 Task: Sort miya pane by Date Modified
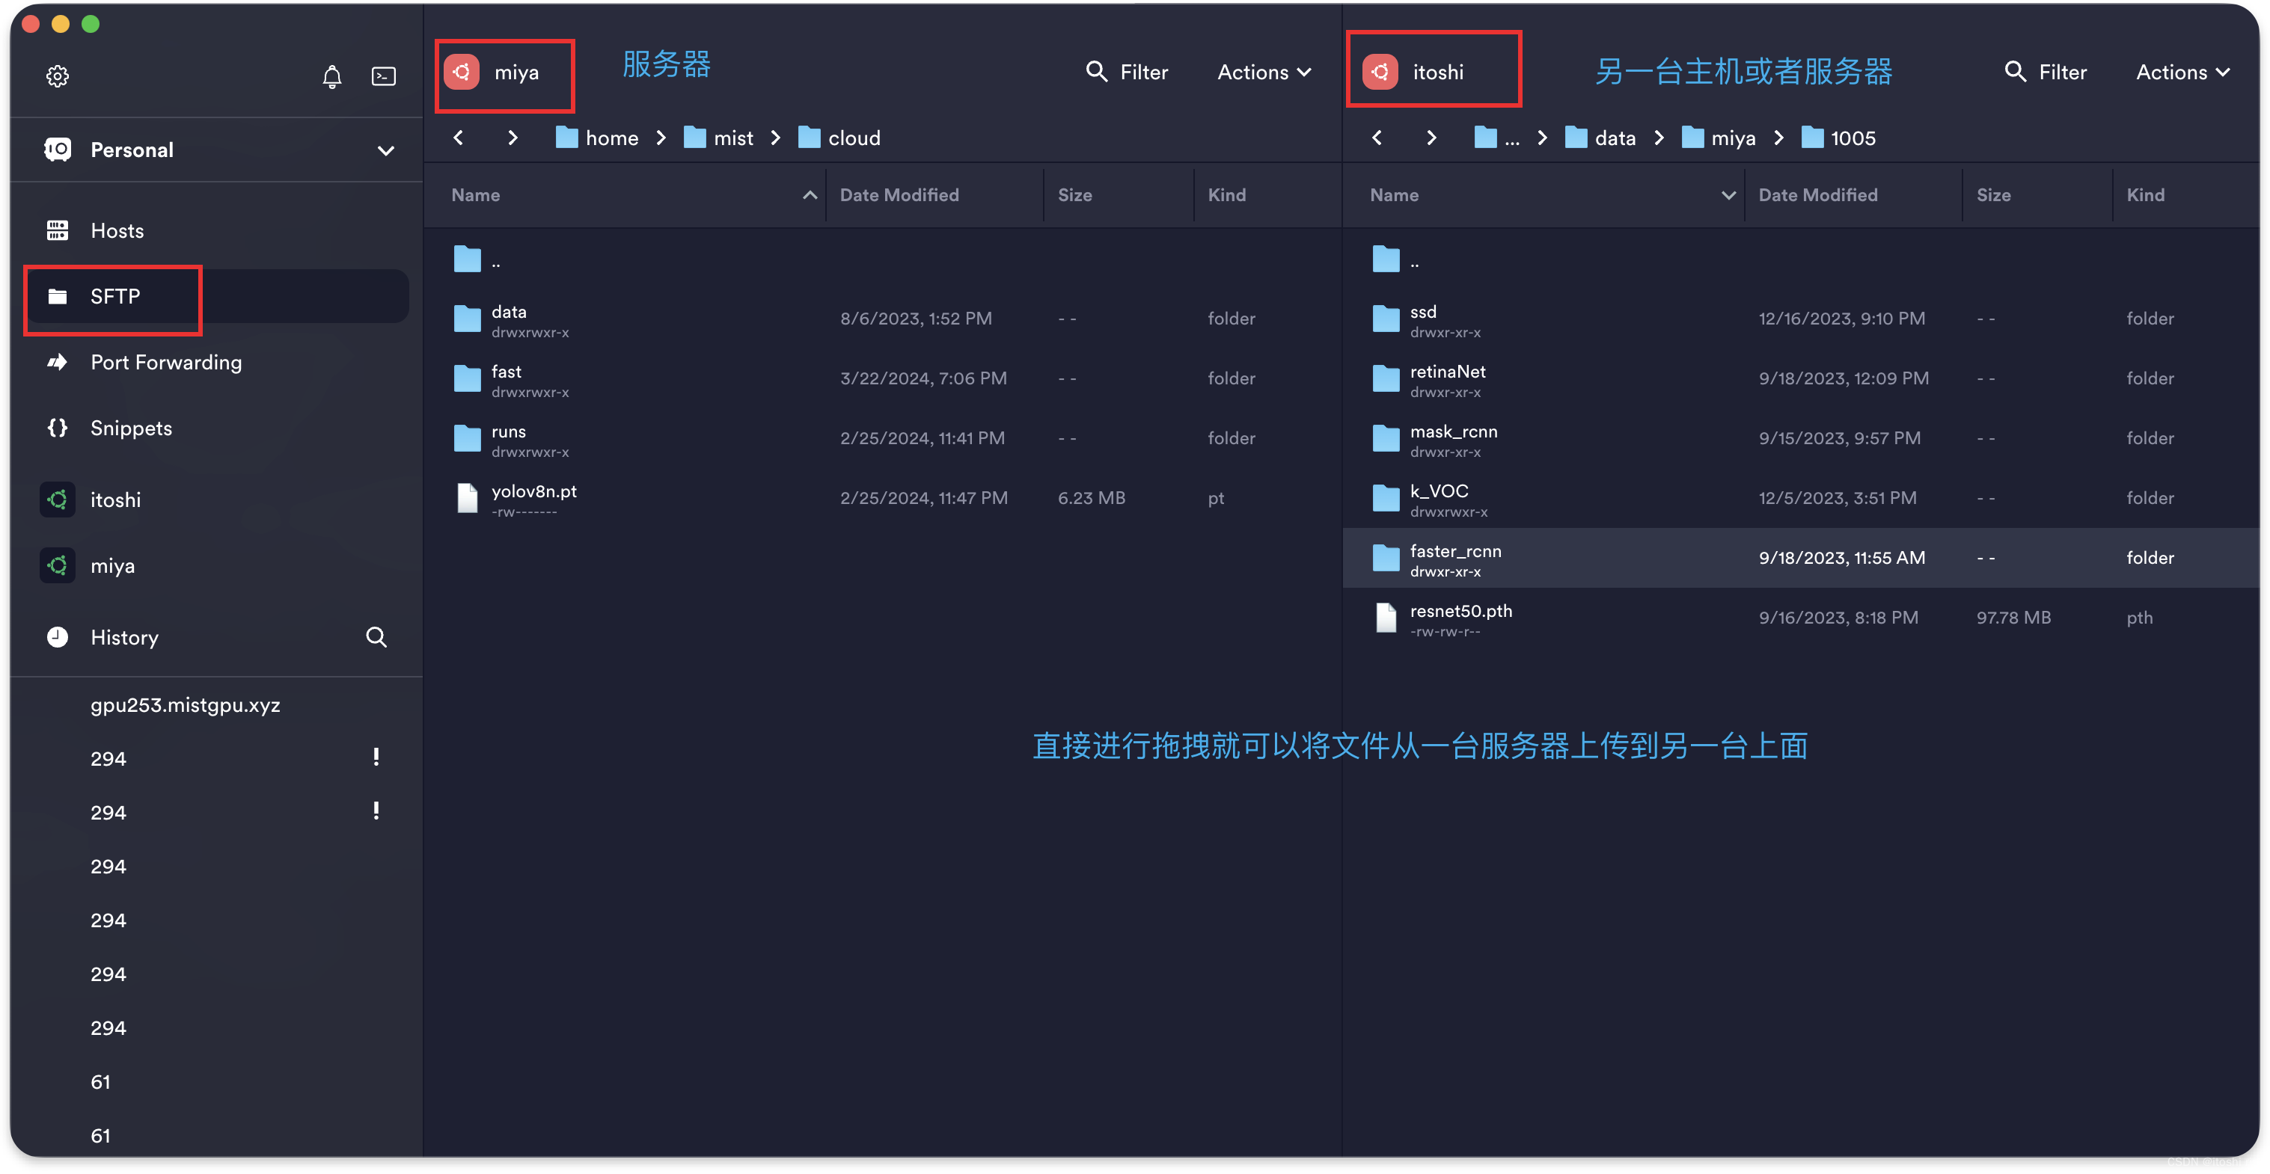[x=937, y=195]
